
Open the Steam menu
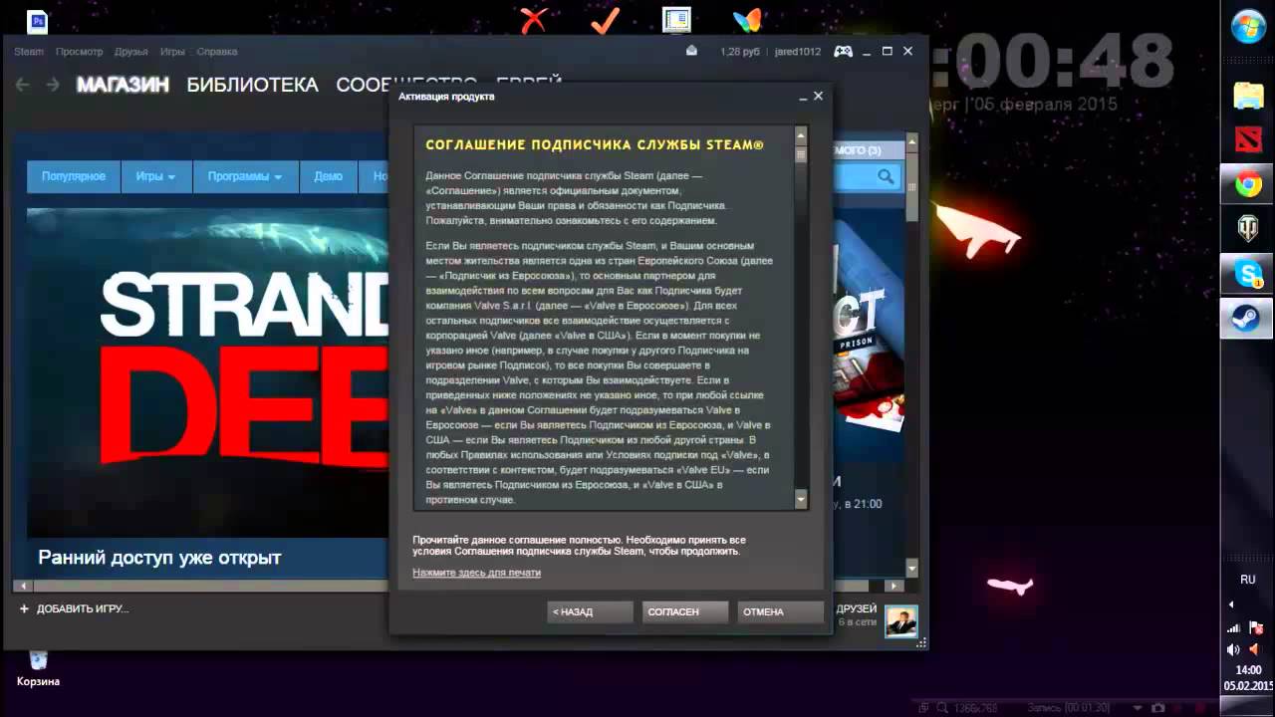[28, 51]
